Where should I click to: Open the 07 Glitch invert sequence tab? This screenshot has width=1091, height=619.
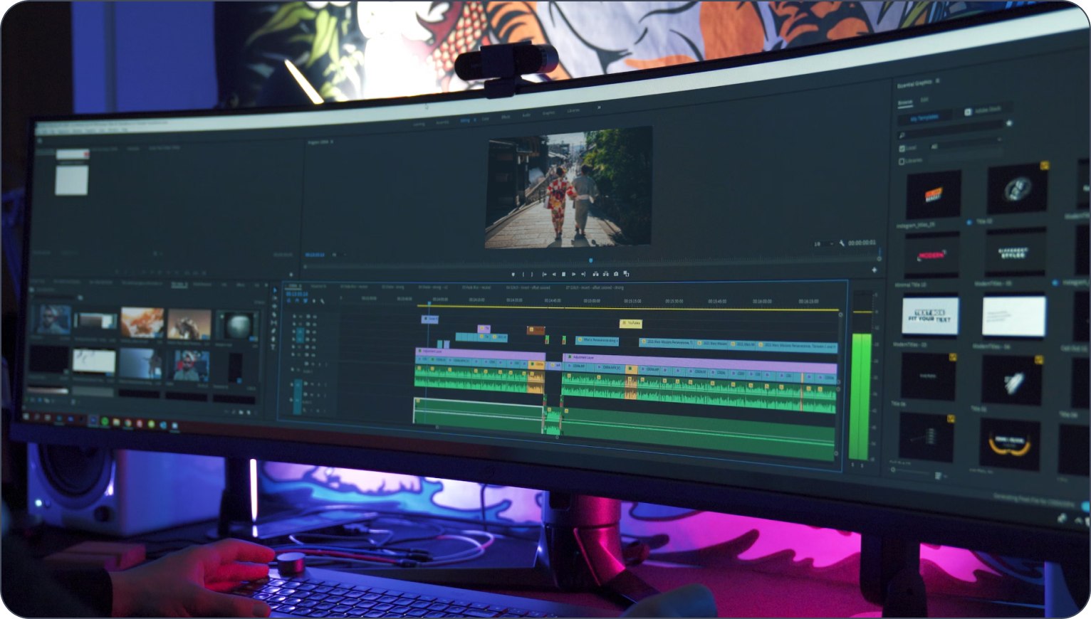[x=595, y=287]
